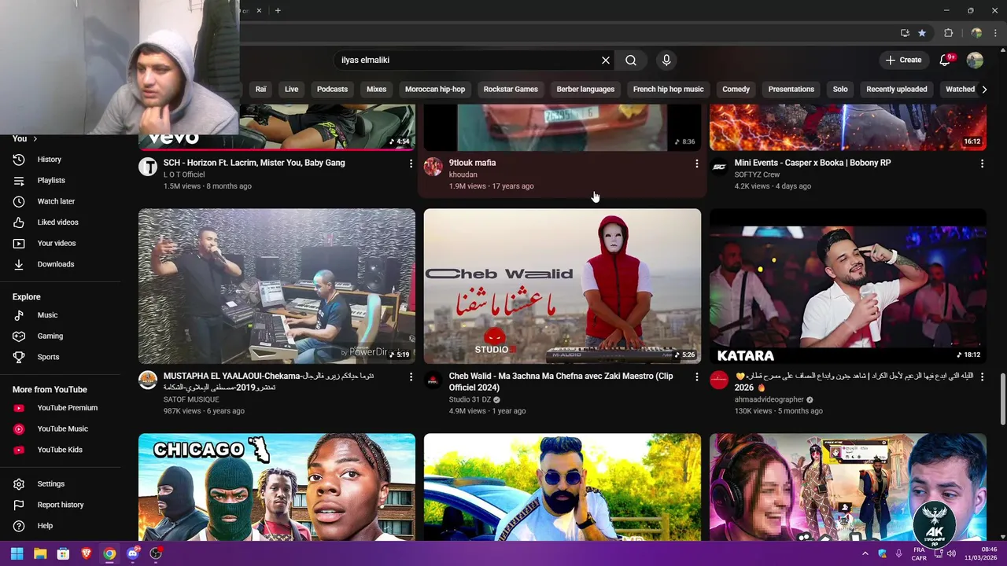The width and height of the screenshot is (1007, 566).
Task: Open options menu for SCH - Horizon video
Action: [410, 164]
